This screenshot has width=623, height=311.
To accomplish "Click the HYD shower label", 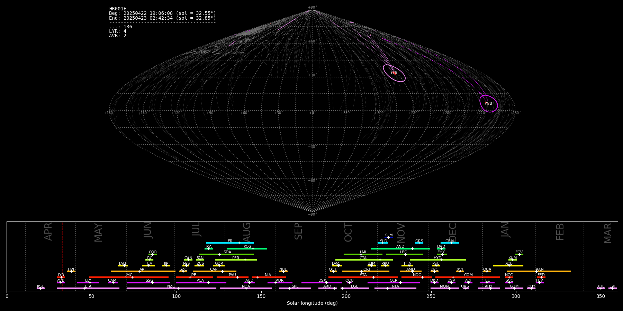I will [437, 258].
